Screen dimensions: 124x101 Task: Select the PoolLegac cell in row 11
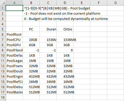14,61
